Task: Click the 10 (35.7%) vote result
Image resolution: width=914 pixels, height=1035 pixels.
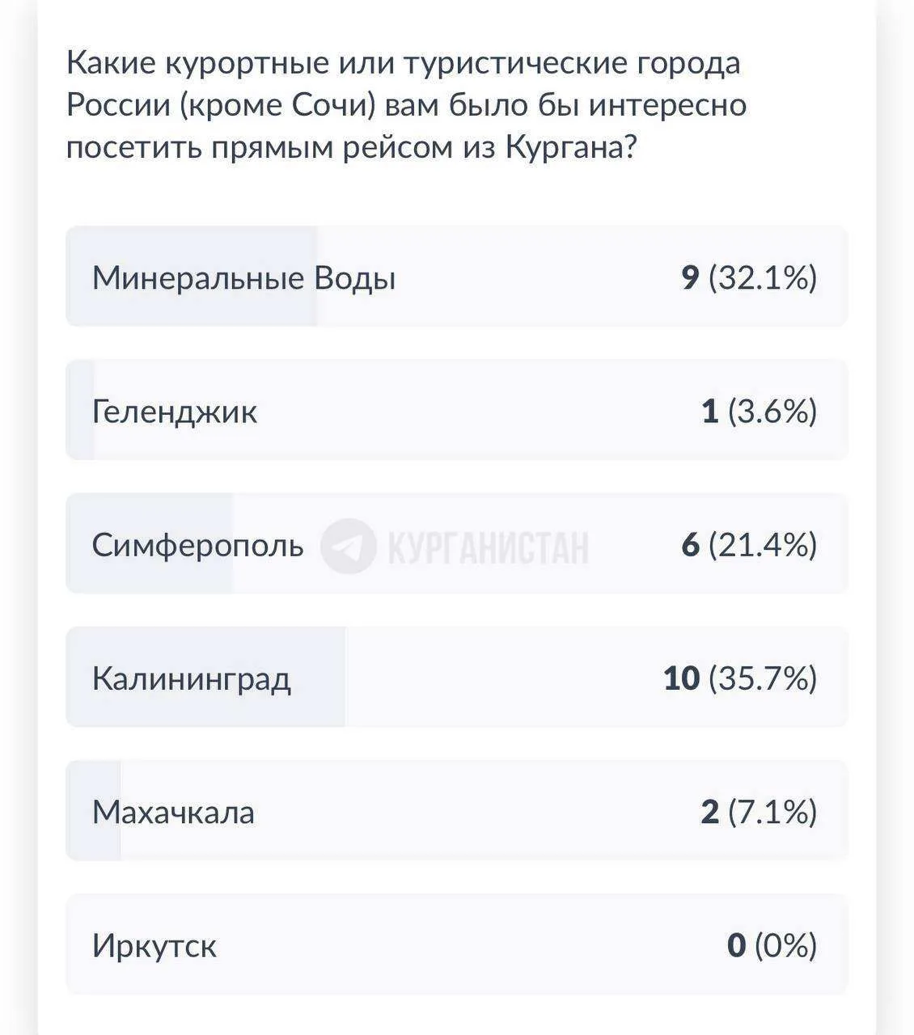Action: (740, 678)
